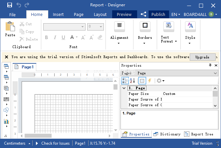Image resolution: width=221 pixels, height=148 pixels.
Task: Open the chart toolbox icon
Action: click(x=6, y=121)
